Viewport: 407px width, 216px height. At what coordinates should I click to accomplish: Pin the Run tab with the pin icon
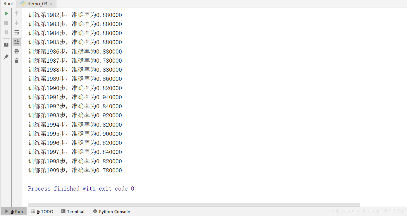(x=6, y=57)
